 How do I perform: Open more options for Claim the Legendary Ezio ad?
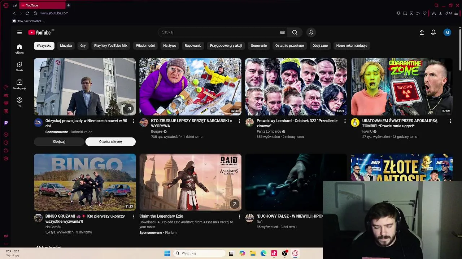pyautogui.click(x=239, y=217)
